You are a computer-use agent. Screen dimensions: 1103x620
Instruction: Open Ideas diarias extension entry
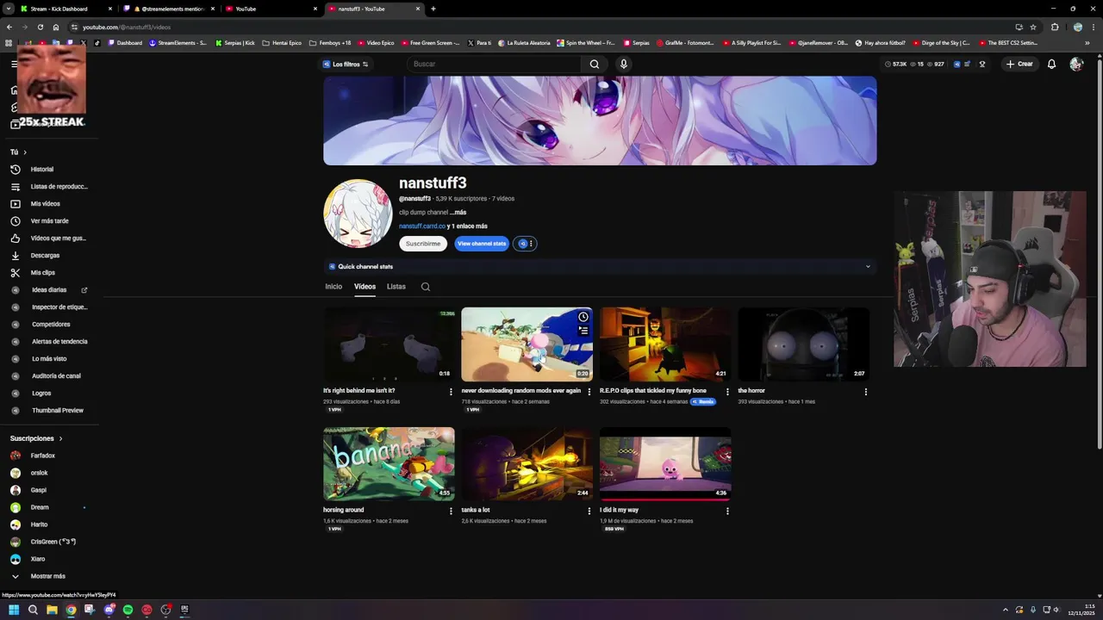tap(49, 290)
